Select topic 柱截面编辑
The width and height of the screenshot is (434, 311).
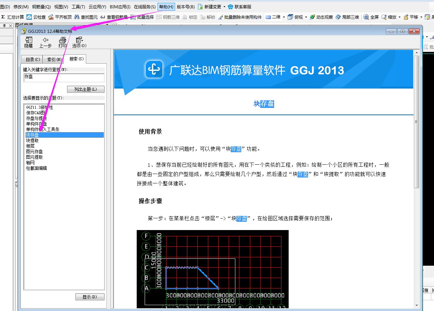(36, 168)
